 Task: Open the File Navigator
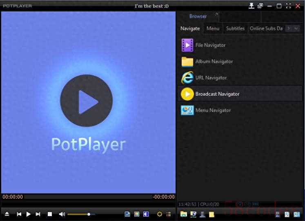click(210, 45)
